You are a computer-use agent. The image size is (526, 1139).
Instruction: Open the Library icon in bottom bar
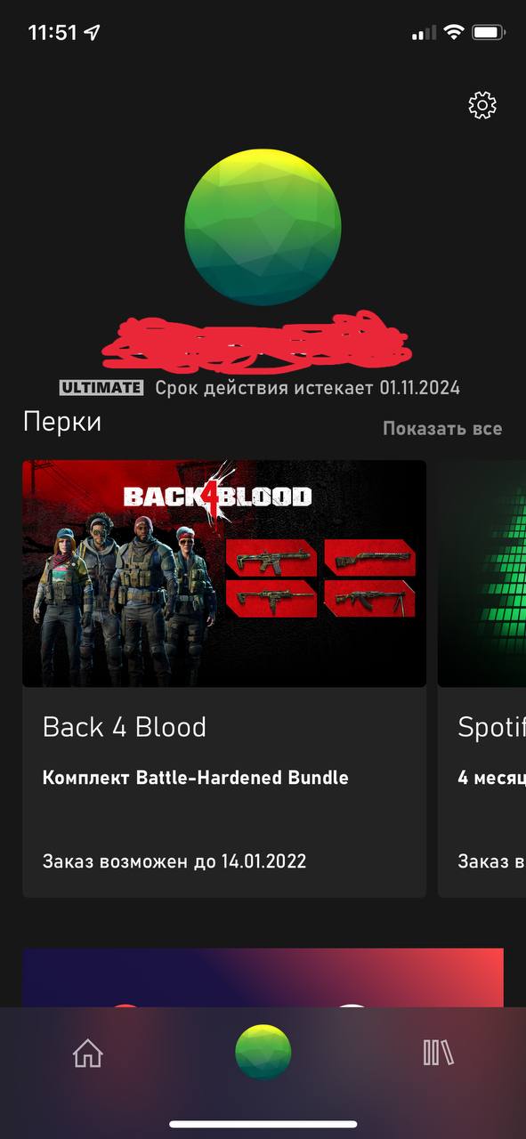tap(439, 1054)
